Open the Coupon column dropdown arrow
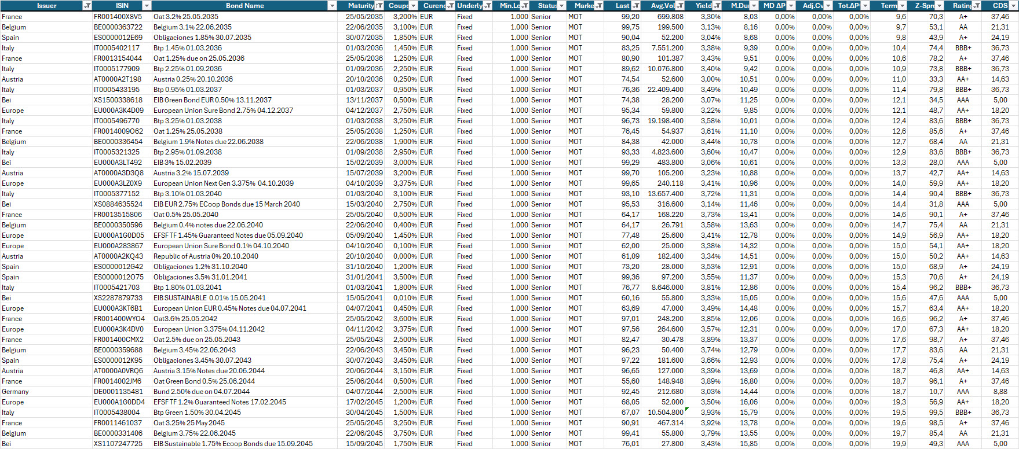This screenshot has height=449, width=1019. pos(413,6)
